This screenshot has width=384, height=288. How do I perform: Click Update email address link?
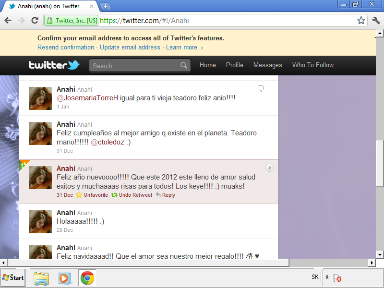[130, 47]
